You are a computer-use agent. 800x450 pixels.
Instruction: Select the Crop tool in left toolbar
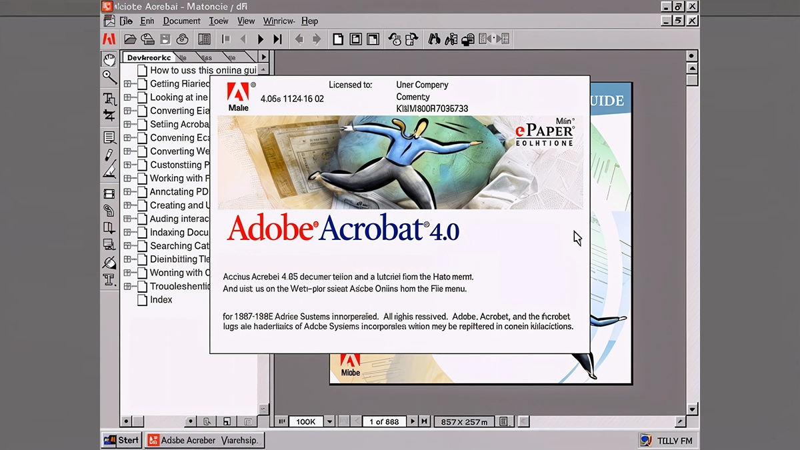tap(109, 115)
